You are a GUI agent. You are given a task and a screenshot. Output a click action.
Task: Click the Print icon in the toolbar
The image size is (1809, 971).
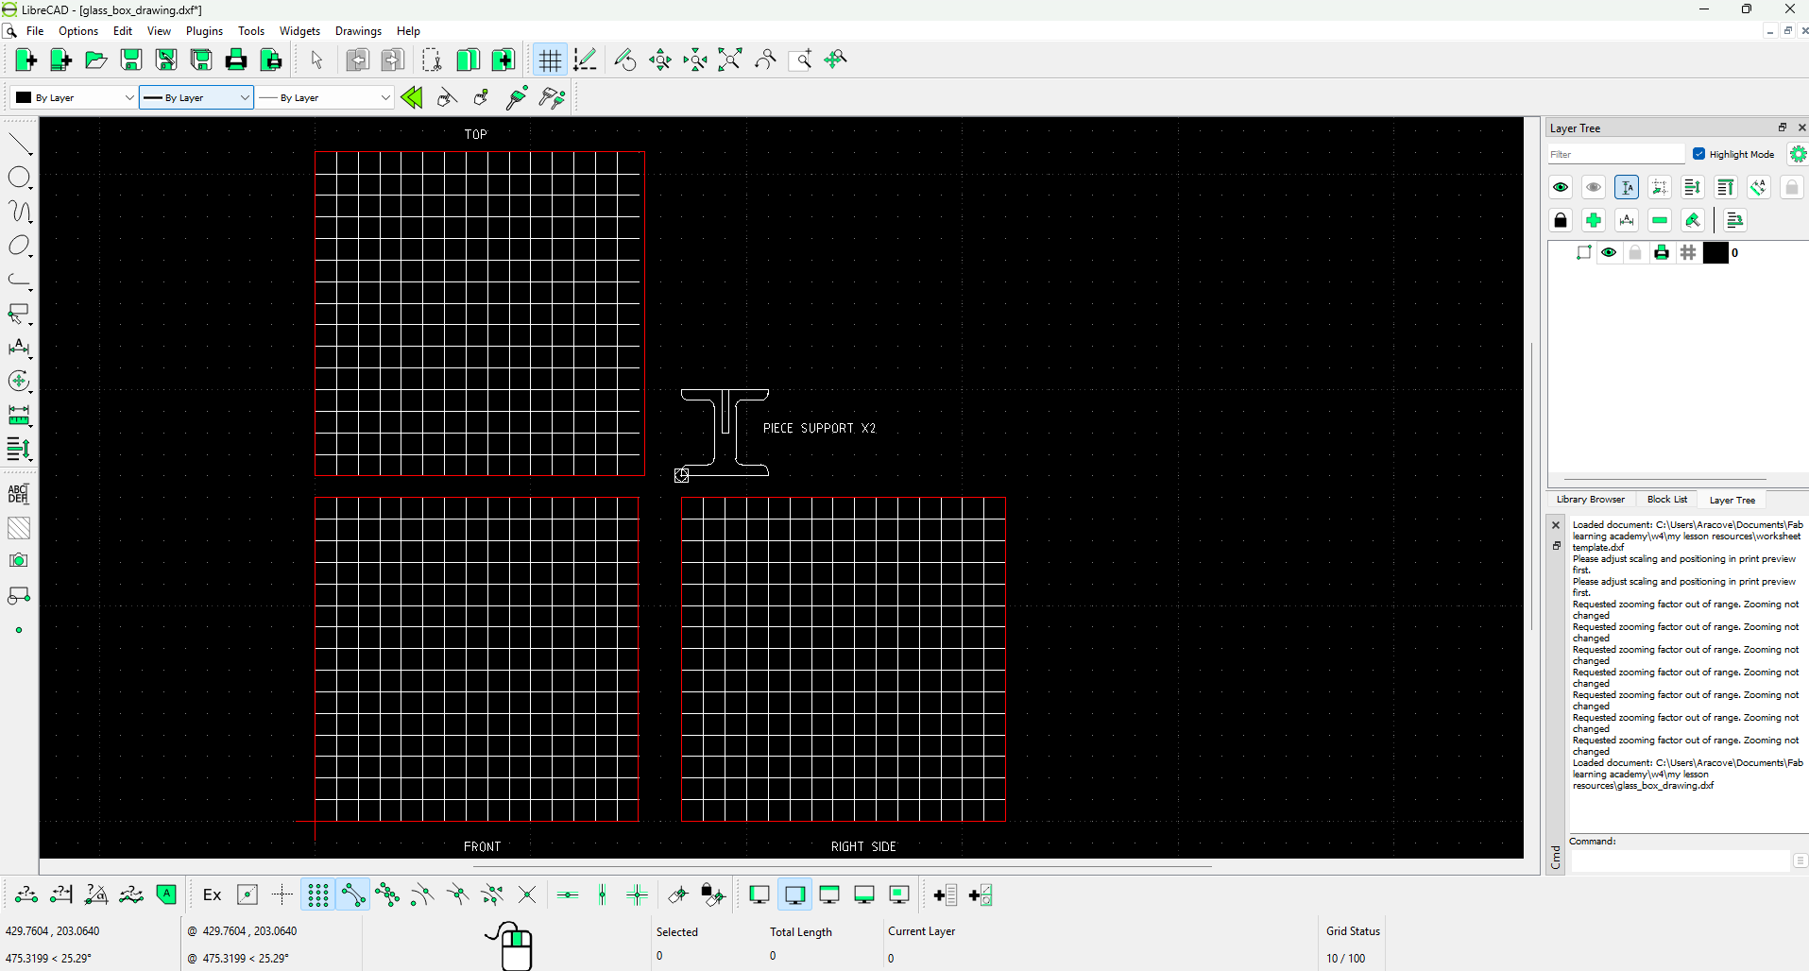tap(236, 60)
